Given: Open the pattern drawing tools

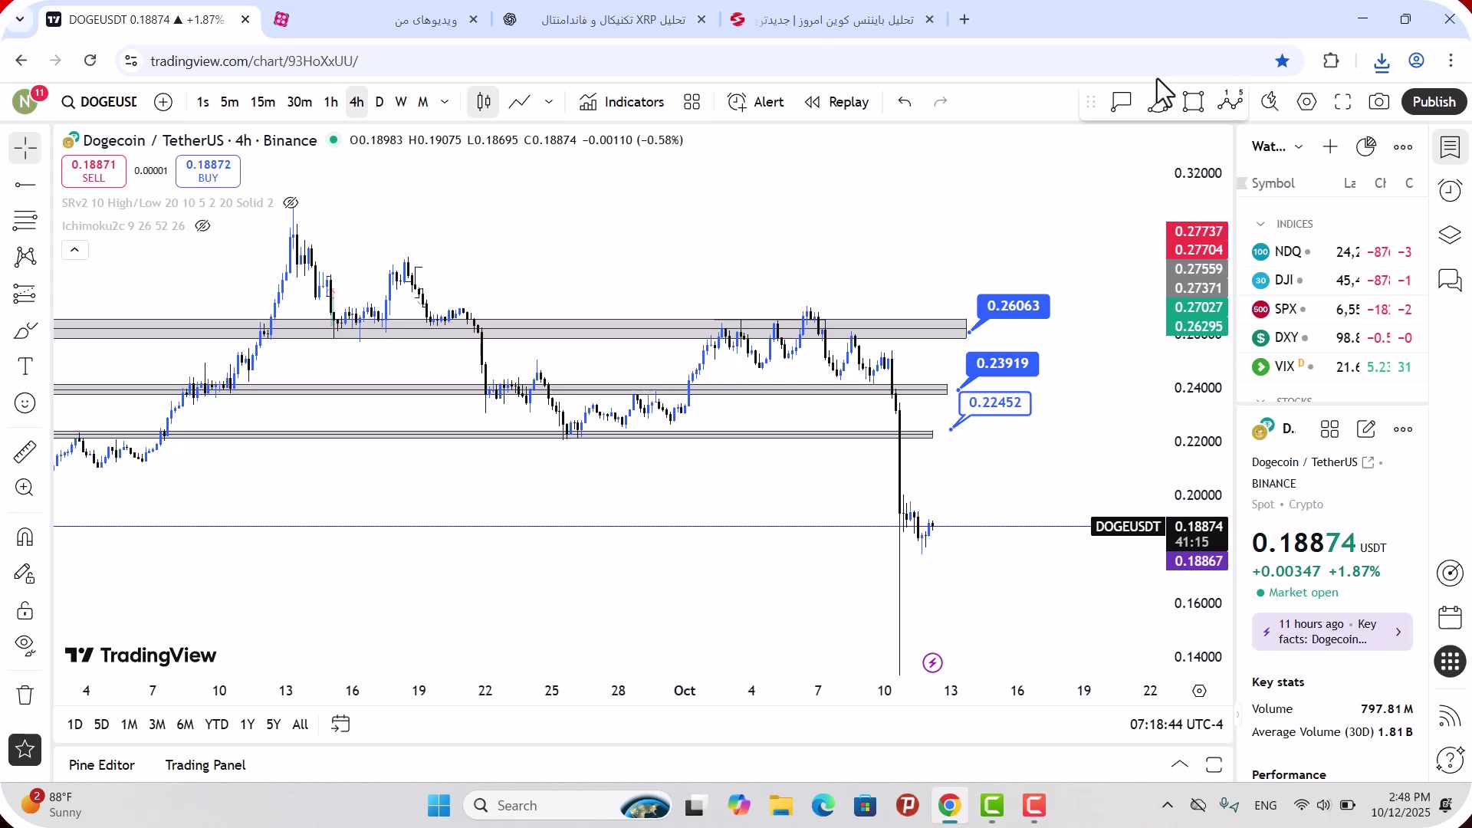Looking at the screenshot, I should point(25,257).
